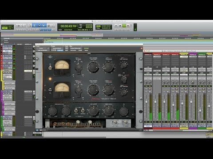
Task: Click the Rewind transport button
Action: pyautogui.click(x=120, y=30)
